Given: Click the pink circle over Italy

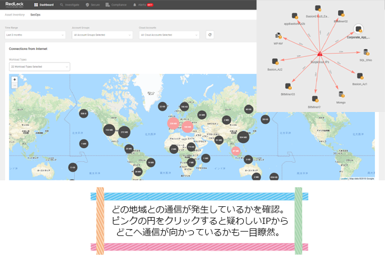Looking at the screenshot, I should point(187,127).
